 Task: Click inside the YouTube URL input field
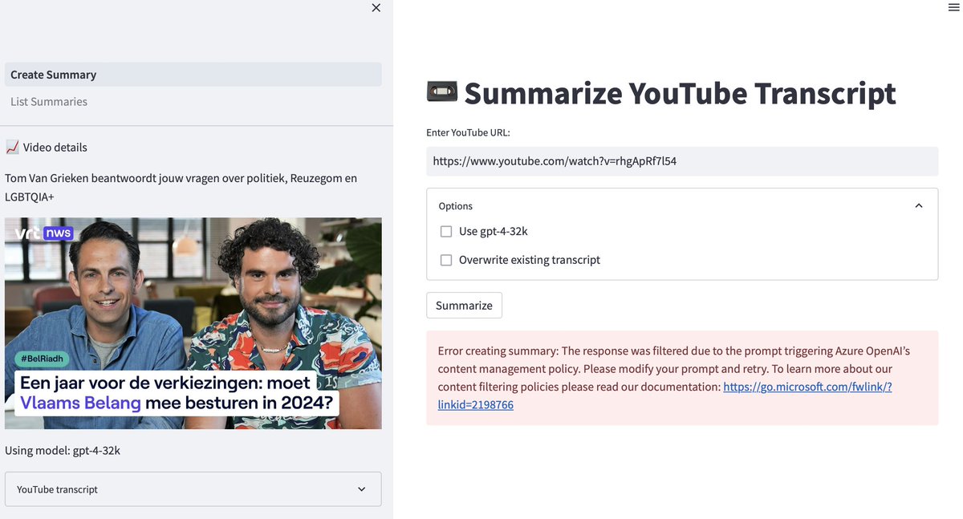tap(682, 161)
